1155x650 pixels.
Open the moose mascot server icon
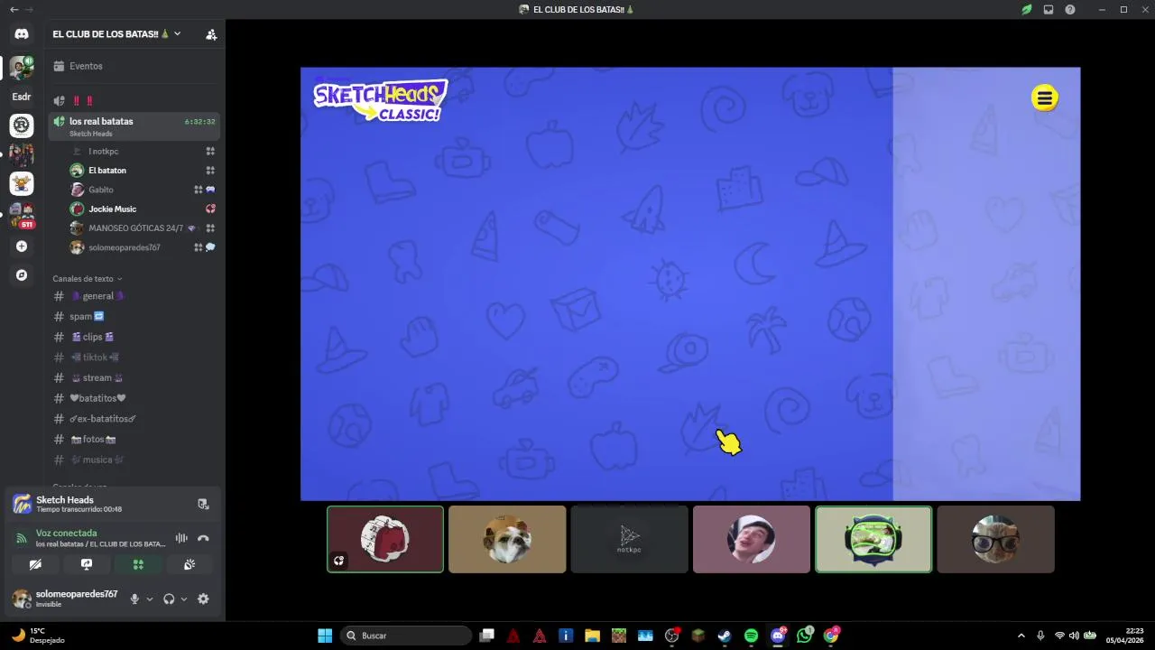coord(22,183)
